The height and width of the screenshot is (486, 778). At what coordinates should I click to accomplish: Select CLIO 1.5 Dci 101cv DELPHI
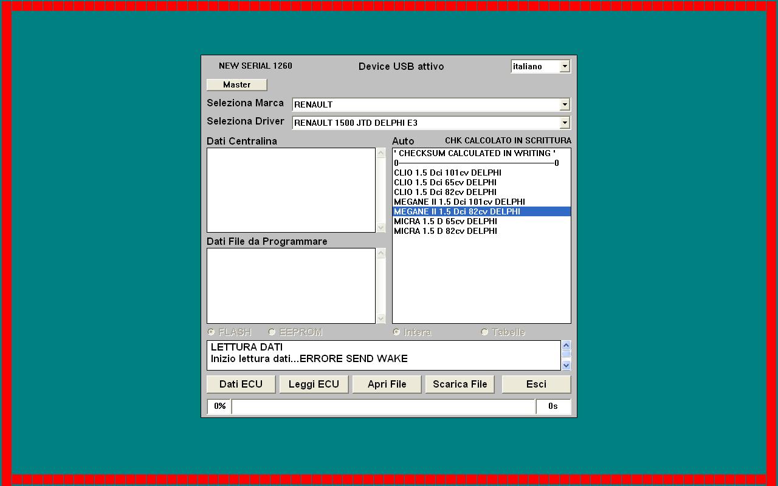[x=481, y=173]
